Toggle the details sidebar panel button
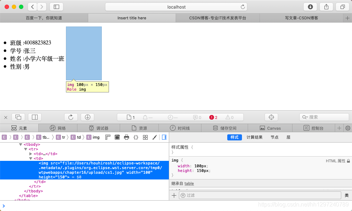This screenshot has width=352, height=211. pyautogui.click(x=164, y=137)
